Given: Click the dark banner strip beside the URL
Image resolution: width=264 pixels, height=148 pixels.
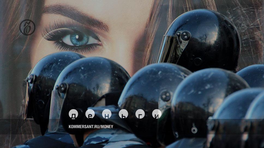Looking at the screenshot, I should [x=191, y=127].
